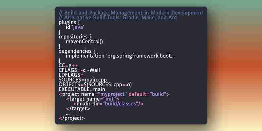This screenshot has height=131, width=262.
Task: Click the implementation 'org.springframework.boot...' line
Action: tap(120, 56)
